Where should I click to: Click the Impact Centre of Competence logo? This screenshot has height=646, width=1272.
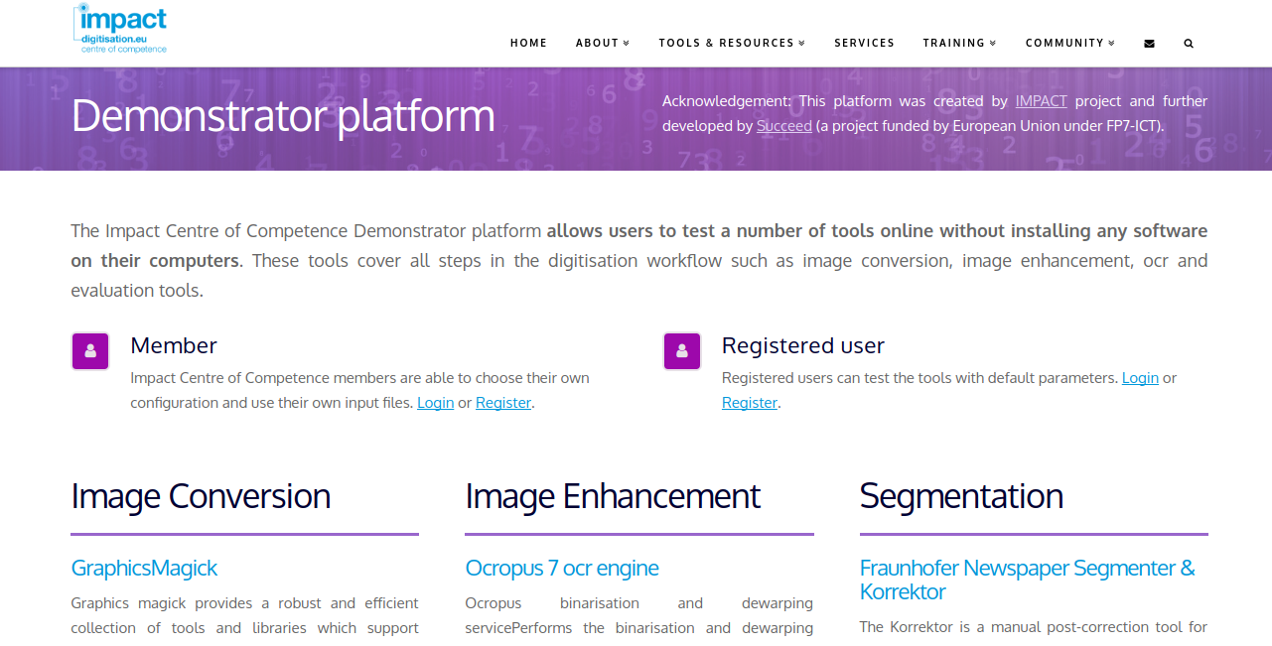point(120,29)
